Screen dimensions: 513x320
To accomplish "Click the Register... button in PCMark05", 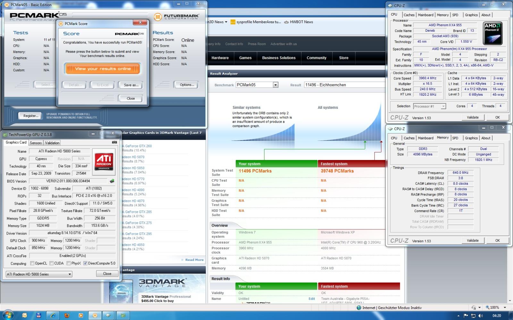I will (x=30, y=116).
